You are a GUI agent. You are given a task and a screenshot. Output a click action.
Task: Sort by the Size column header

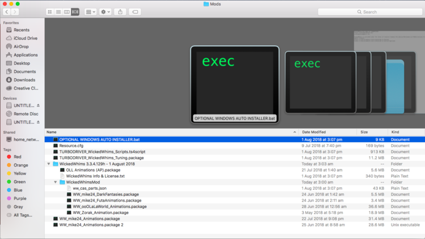click(x=372, y=132)
